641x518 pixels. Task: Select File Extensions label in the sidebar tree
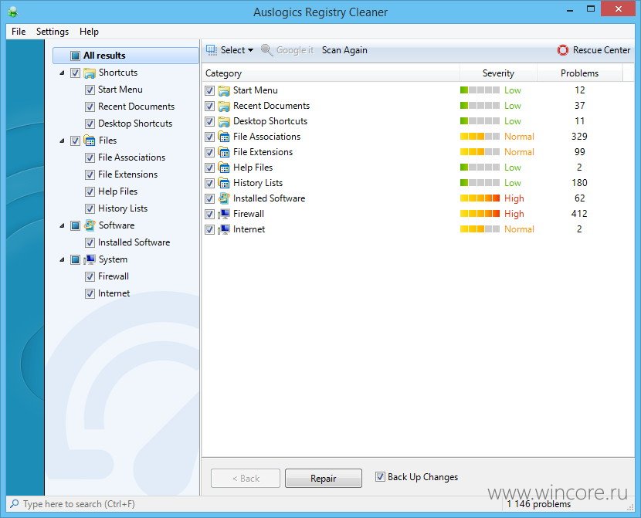[x=127, y=174]
